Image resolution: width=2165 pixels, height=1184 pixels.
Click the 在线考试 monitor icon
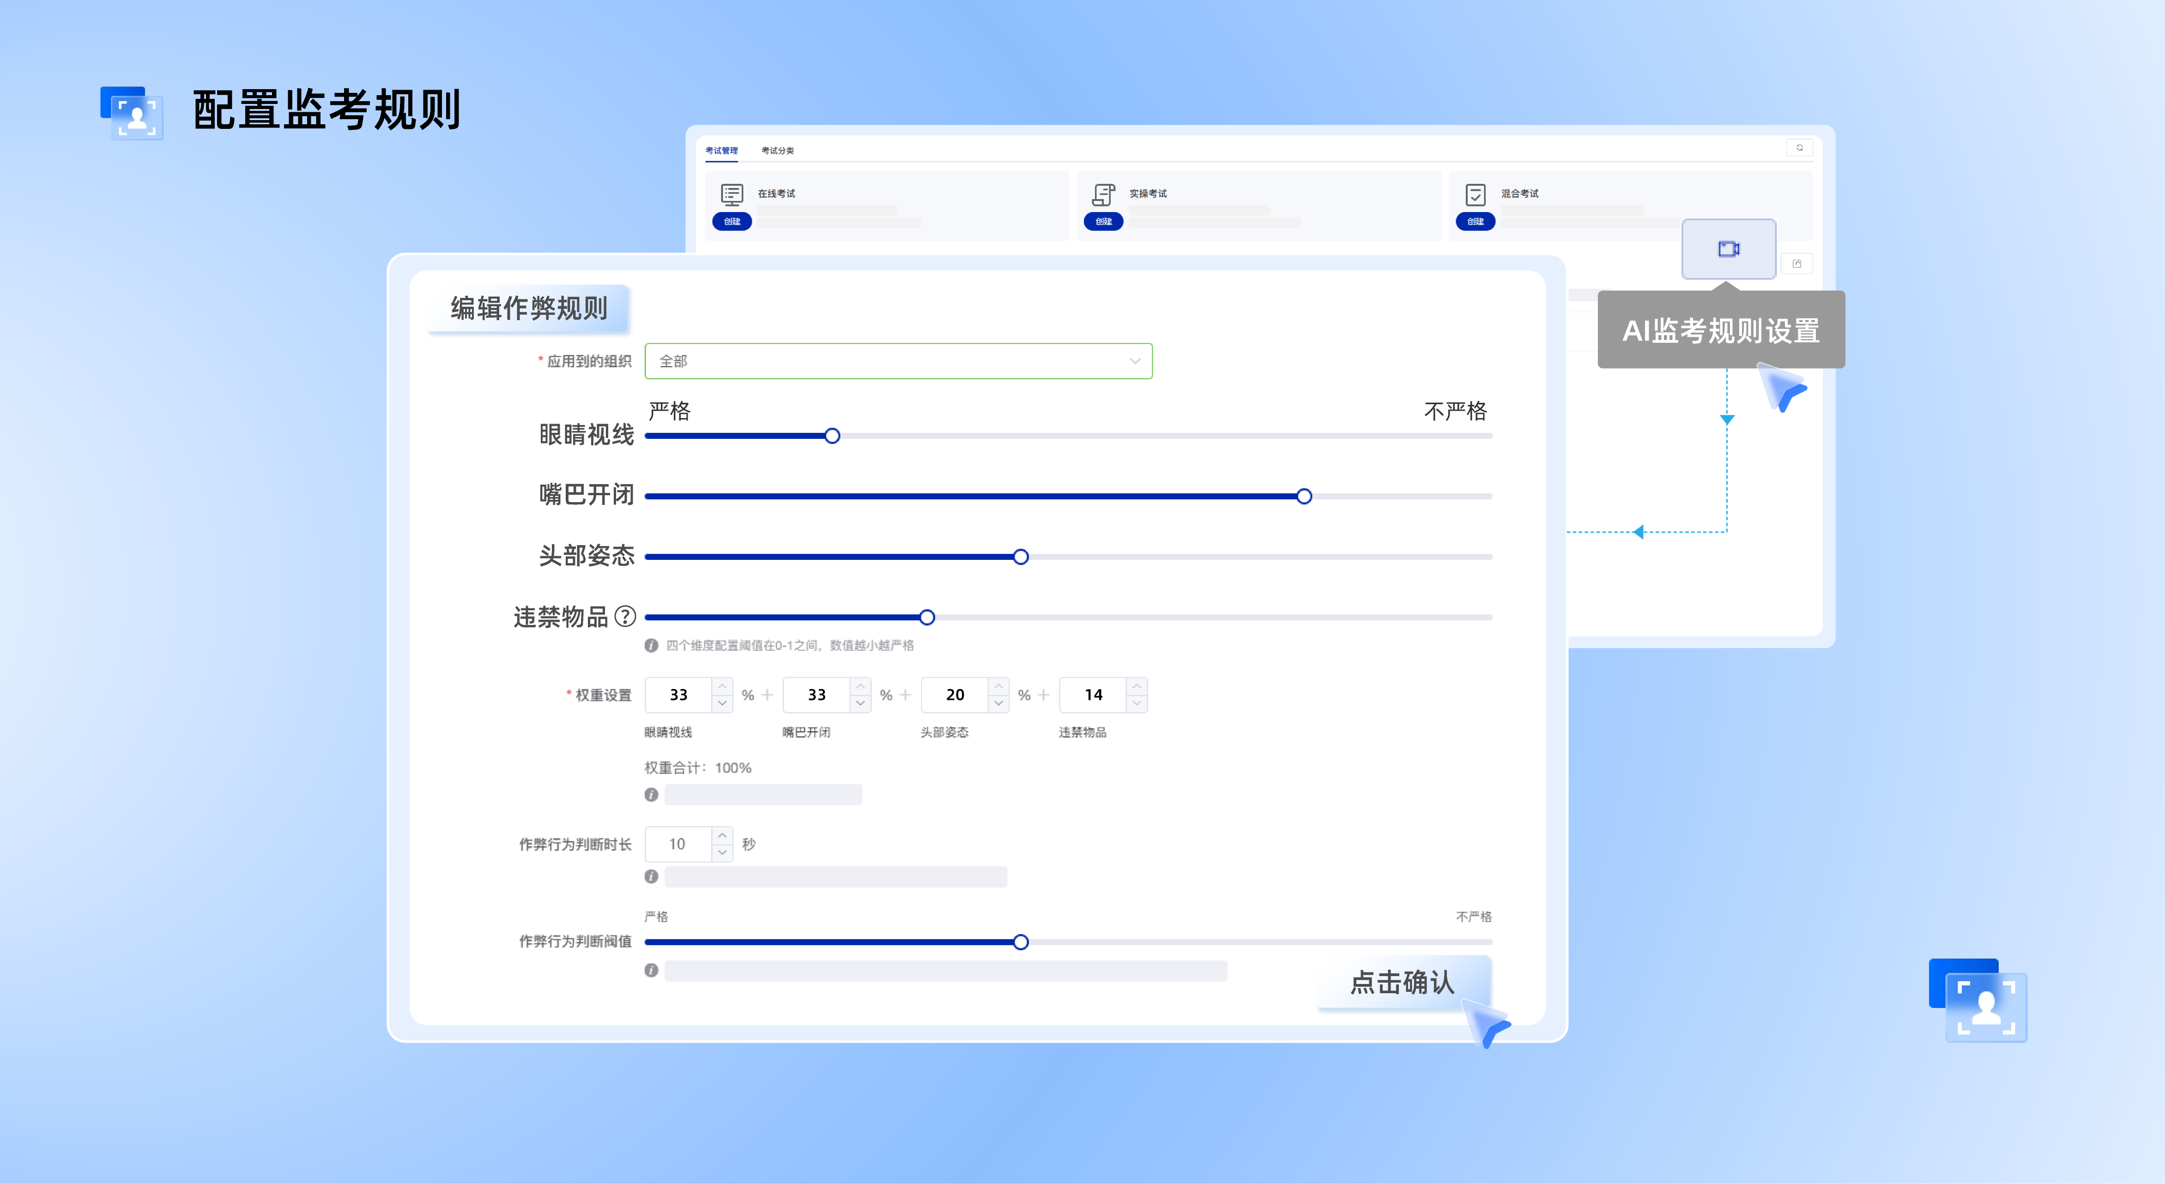coord(732,194)
